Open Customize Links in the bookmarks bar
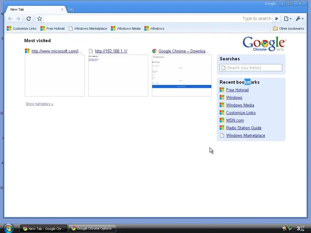Screen dimensions: 311x233 tap(22, 29)
